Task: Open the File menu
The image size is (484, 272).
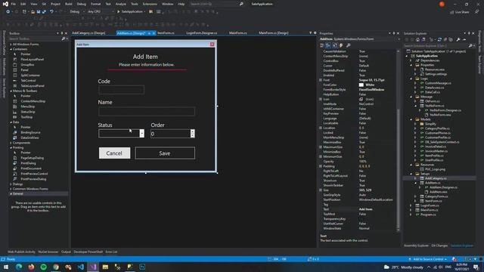Action: 14,4
